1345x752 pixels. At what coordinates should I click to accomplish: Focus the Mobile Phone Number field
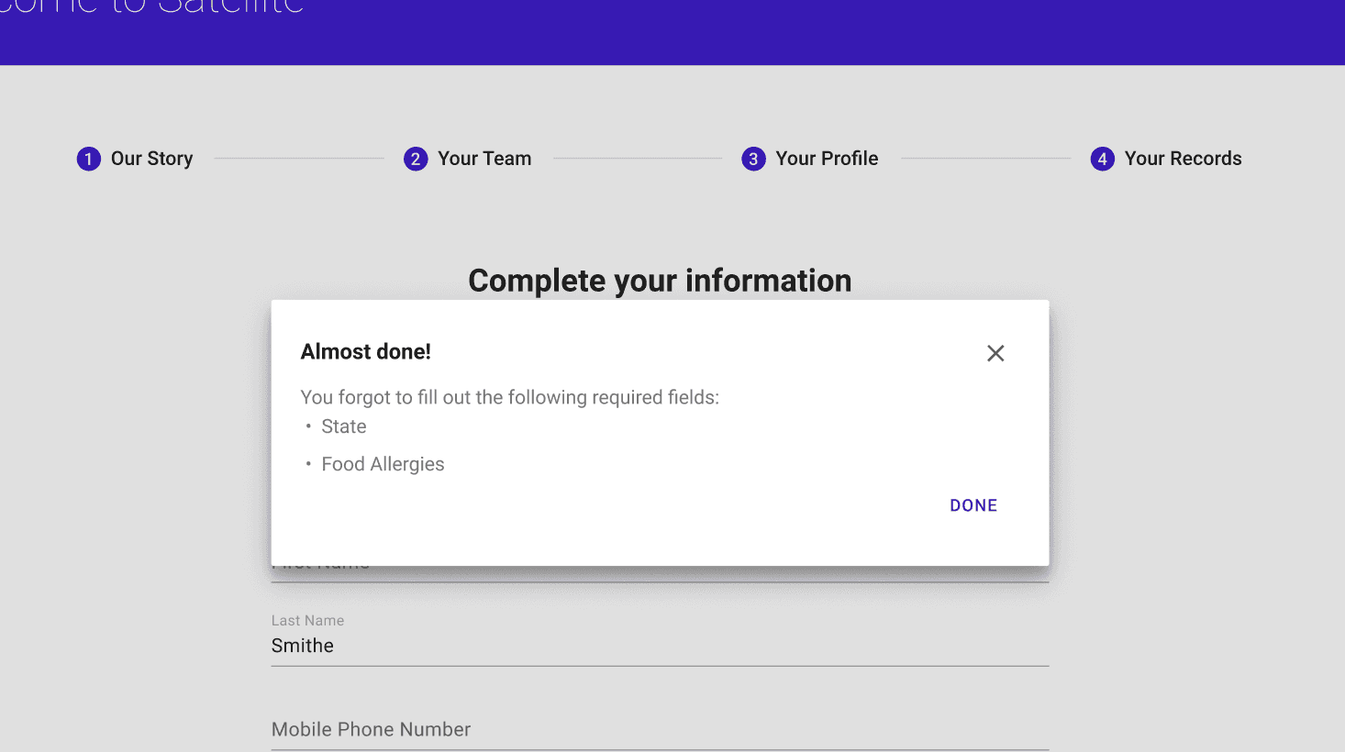pos(660,730)
